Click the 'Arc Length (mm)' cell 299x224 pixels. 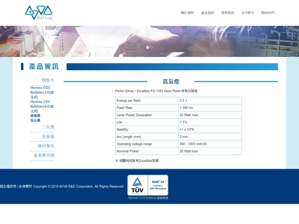pyautogui.click(x=147, y=137)
